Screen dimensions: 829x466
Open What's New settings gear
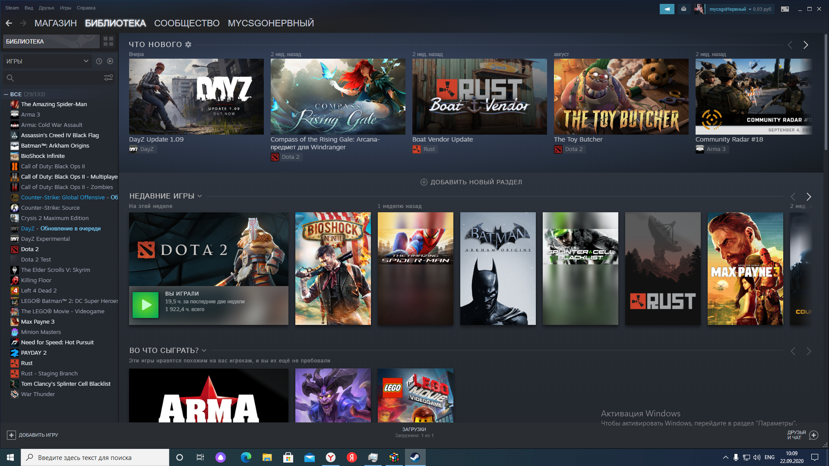188,44
